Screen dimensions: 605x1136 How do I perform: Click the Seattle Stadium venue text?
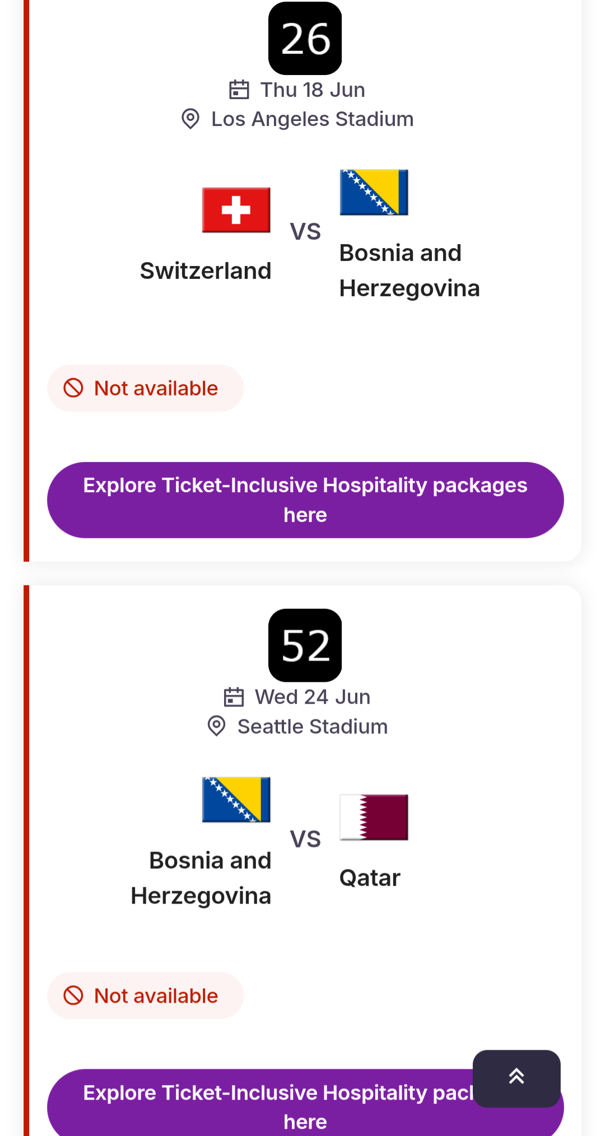[x=312, y=727]
